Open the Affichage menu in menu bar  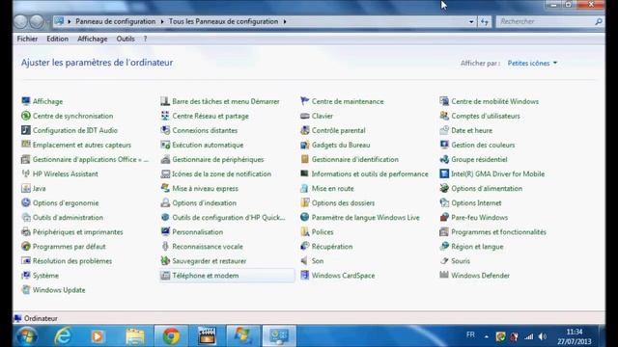[93, 39]
